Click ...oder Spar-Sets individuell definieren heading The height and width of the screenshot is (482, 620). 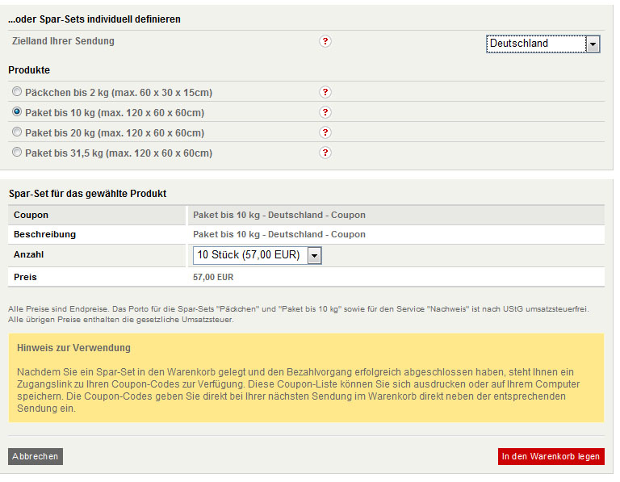pyautogui.click(x=94, y=19)
